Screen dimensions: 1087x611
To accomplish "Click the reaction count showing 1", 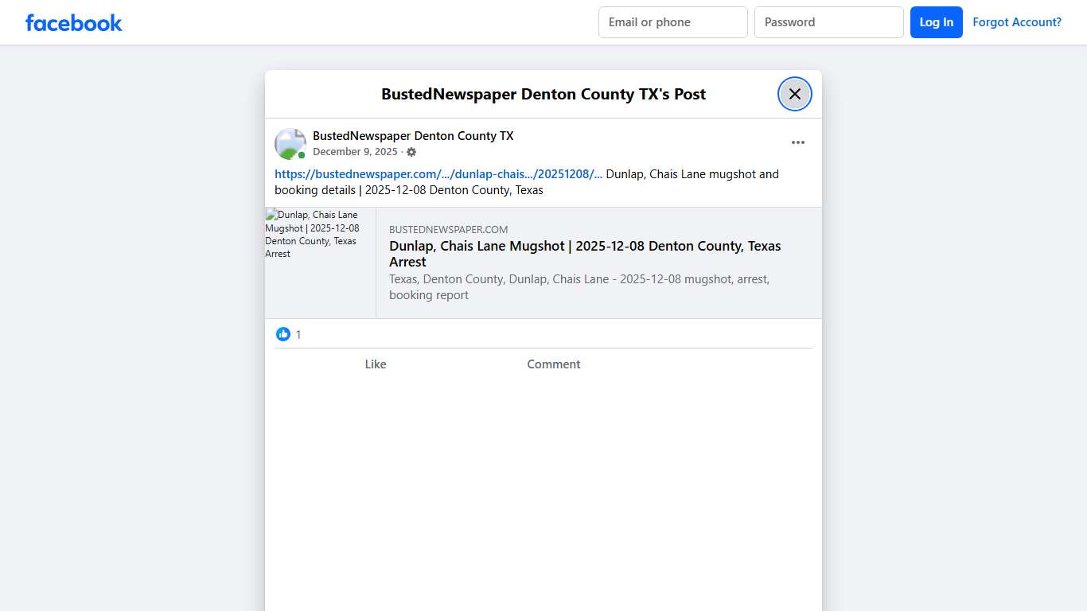I will point(298,334).
